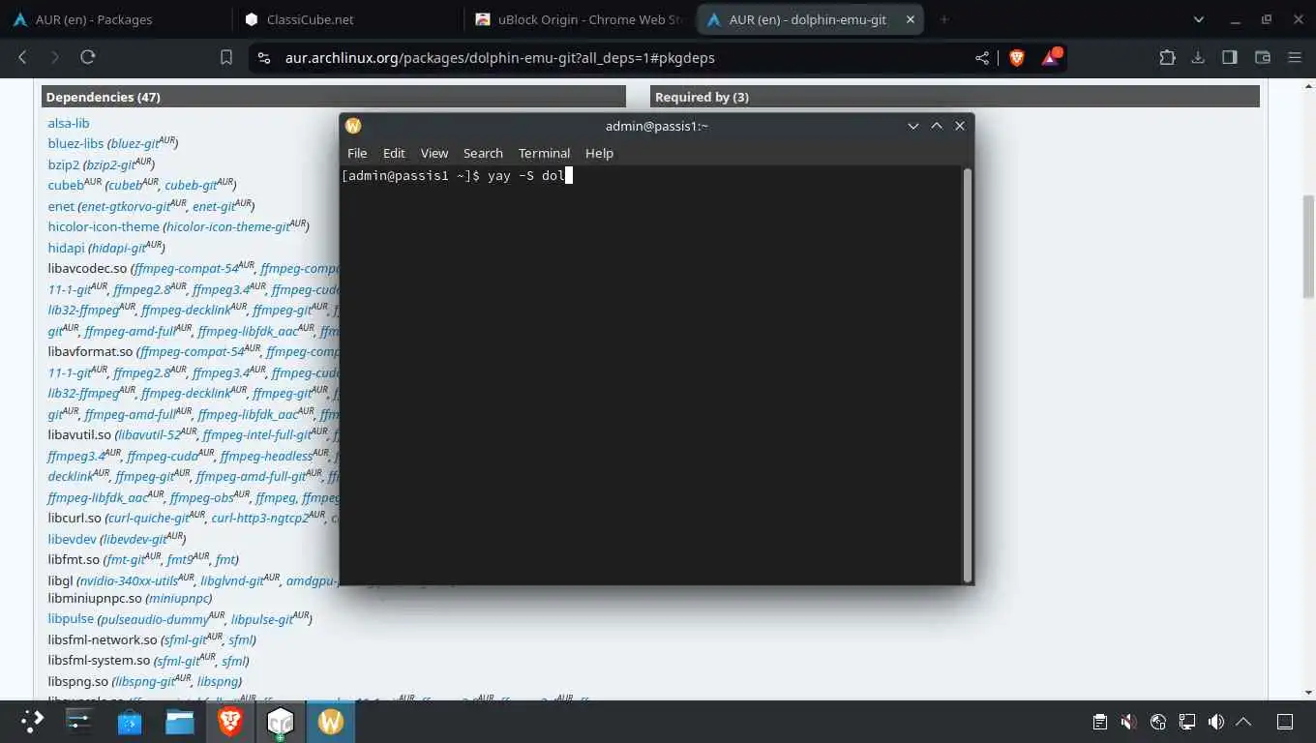
Task: Expand hidden system tray icons arrow
Action: (x=1244, y=722)
